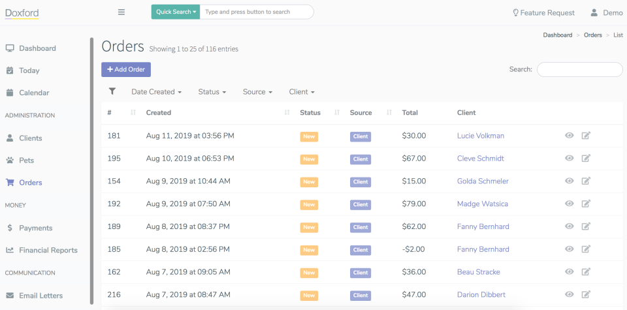View order 181 using the eye icon
The height and width of the screenshot is (310, 627).
[570, 136]
